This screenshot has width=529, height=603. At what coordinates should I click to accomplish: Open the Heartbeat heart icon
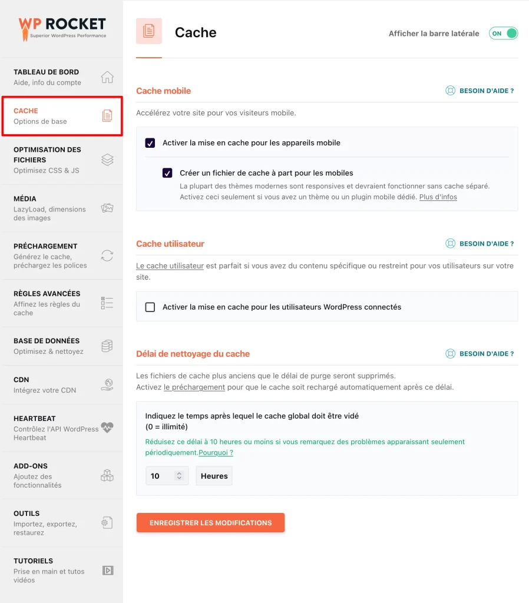[107, 428]
